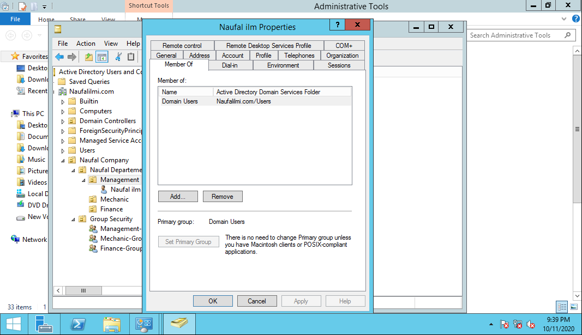Screen dimensions: 582x335
Task: Switch to the Account tab
Action: pos(233,55)
